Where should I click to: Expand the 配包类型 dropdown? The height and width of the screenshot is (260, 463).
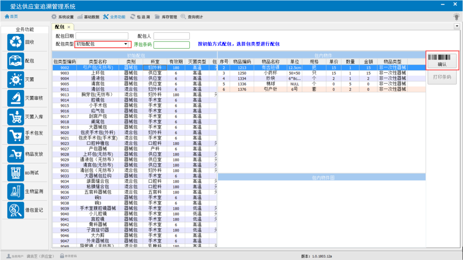[126, 44]
